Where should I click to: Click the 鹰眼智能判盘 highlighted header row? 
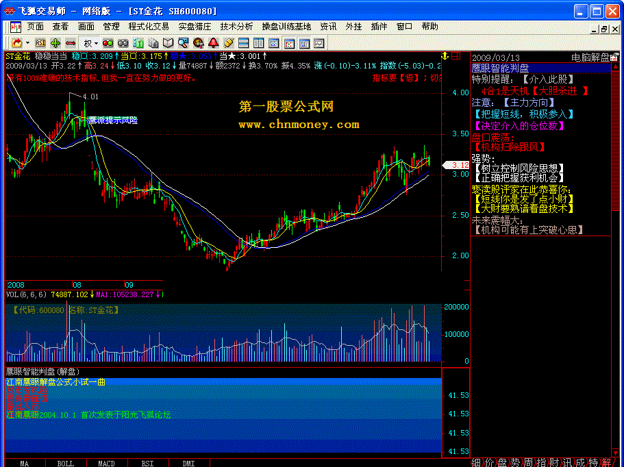point(541,68)
